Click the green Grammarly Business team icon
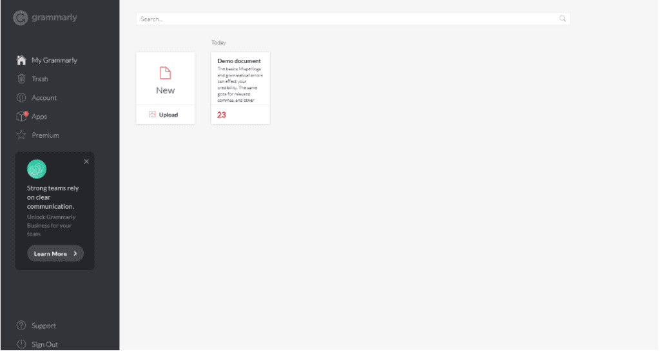This screenshot has height=352, width=660. [x=37, y=169]
